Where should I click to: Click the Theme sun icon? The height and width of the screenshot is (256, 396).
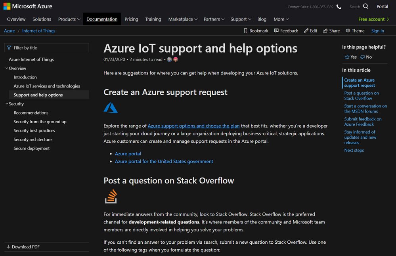[x=348, y=31]
